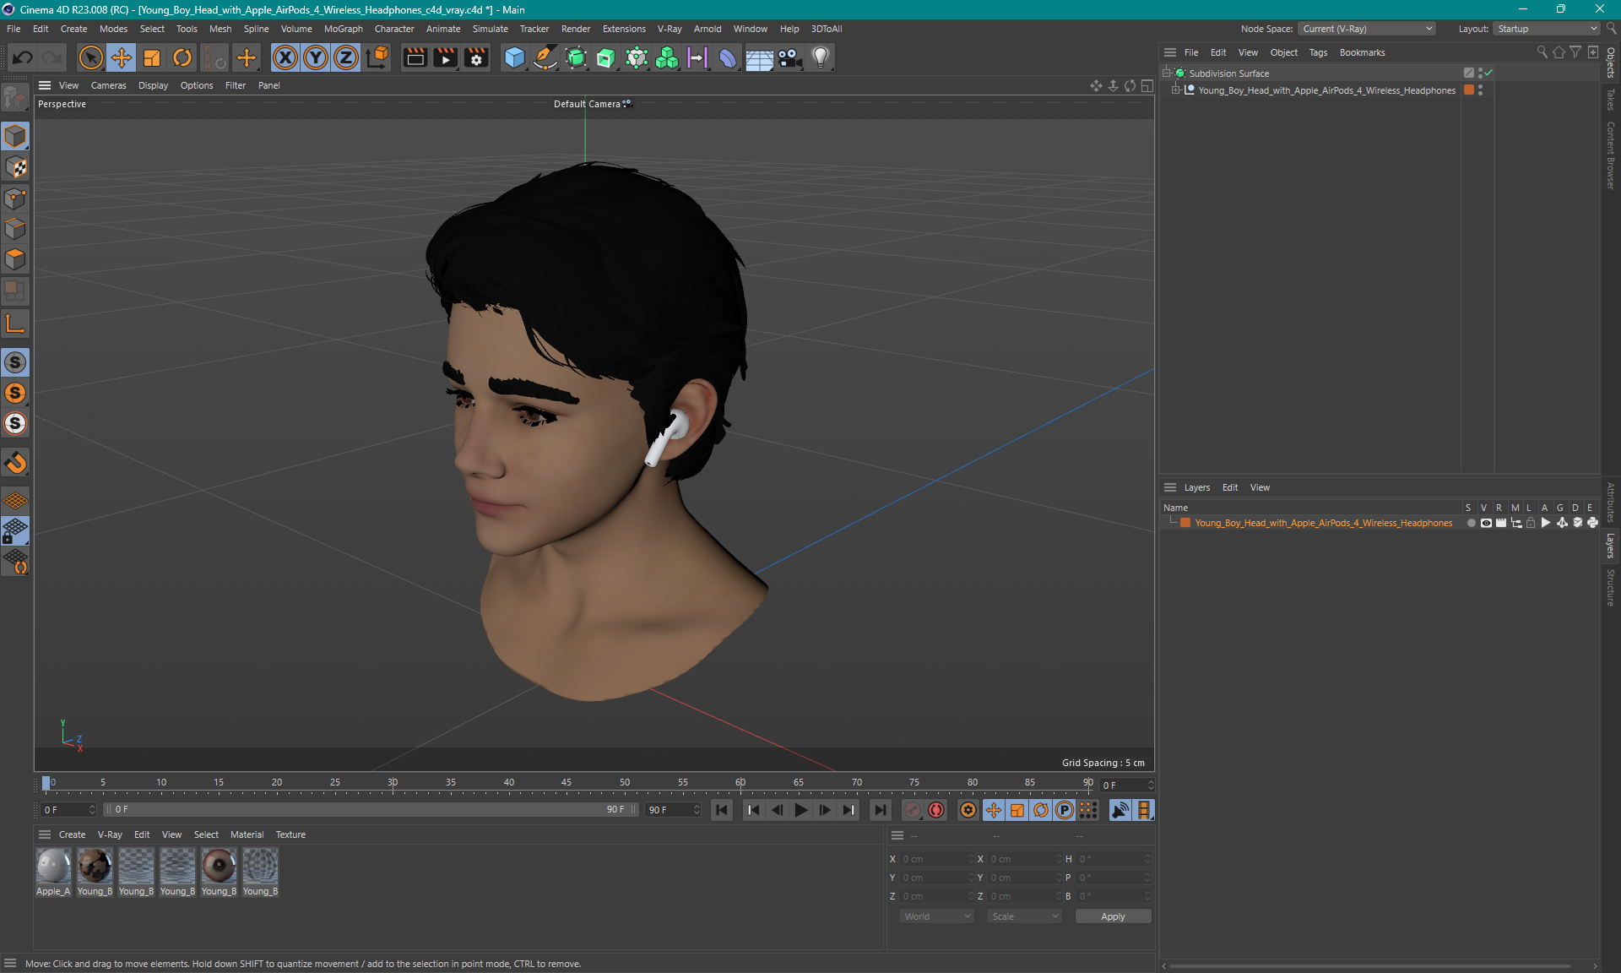
Task: Open the Scale mode dropdown
Action: point(1024,916)
